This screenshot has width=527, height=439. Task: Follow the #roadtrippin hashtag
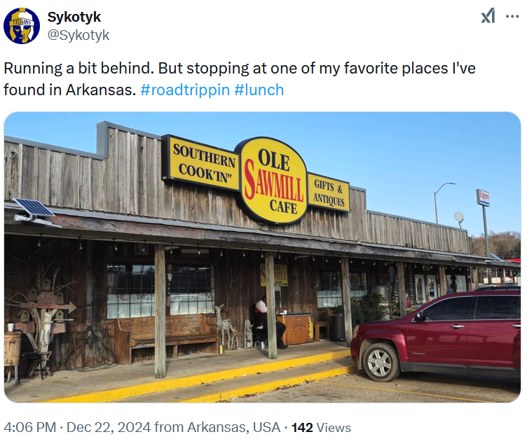click(185, 90)
